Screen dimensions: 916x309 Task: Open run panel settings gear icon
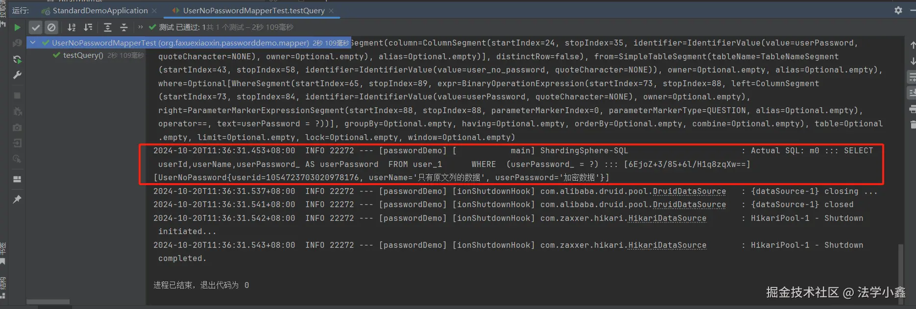click(x=898, y=10)
